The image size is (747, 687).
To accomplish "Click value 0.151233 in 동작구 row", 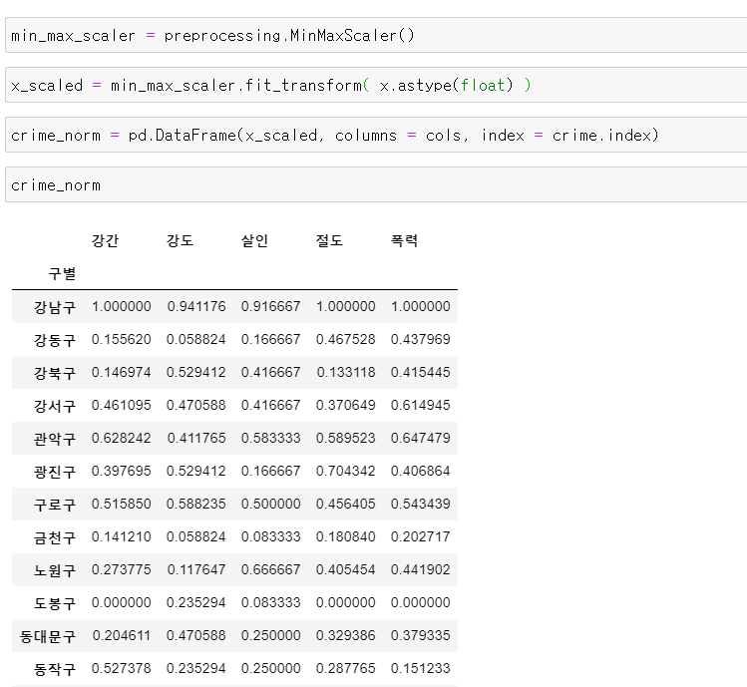I will coord(421,668).
